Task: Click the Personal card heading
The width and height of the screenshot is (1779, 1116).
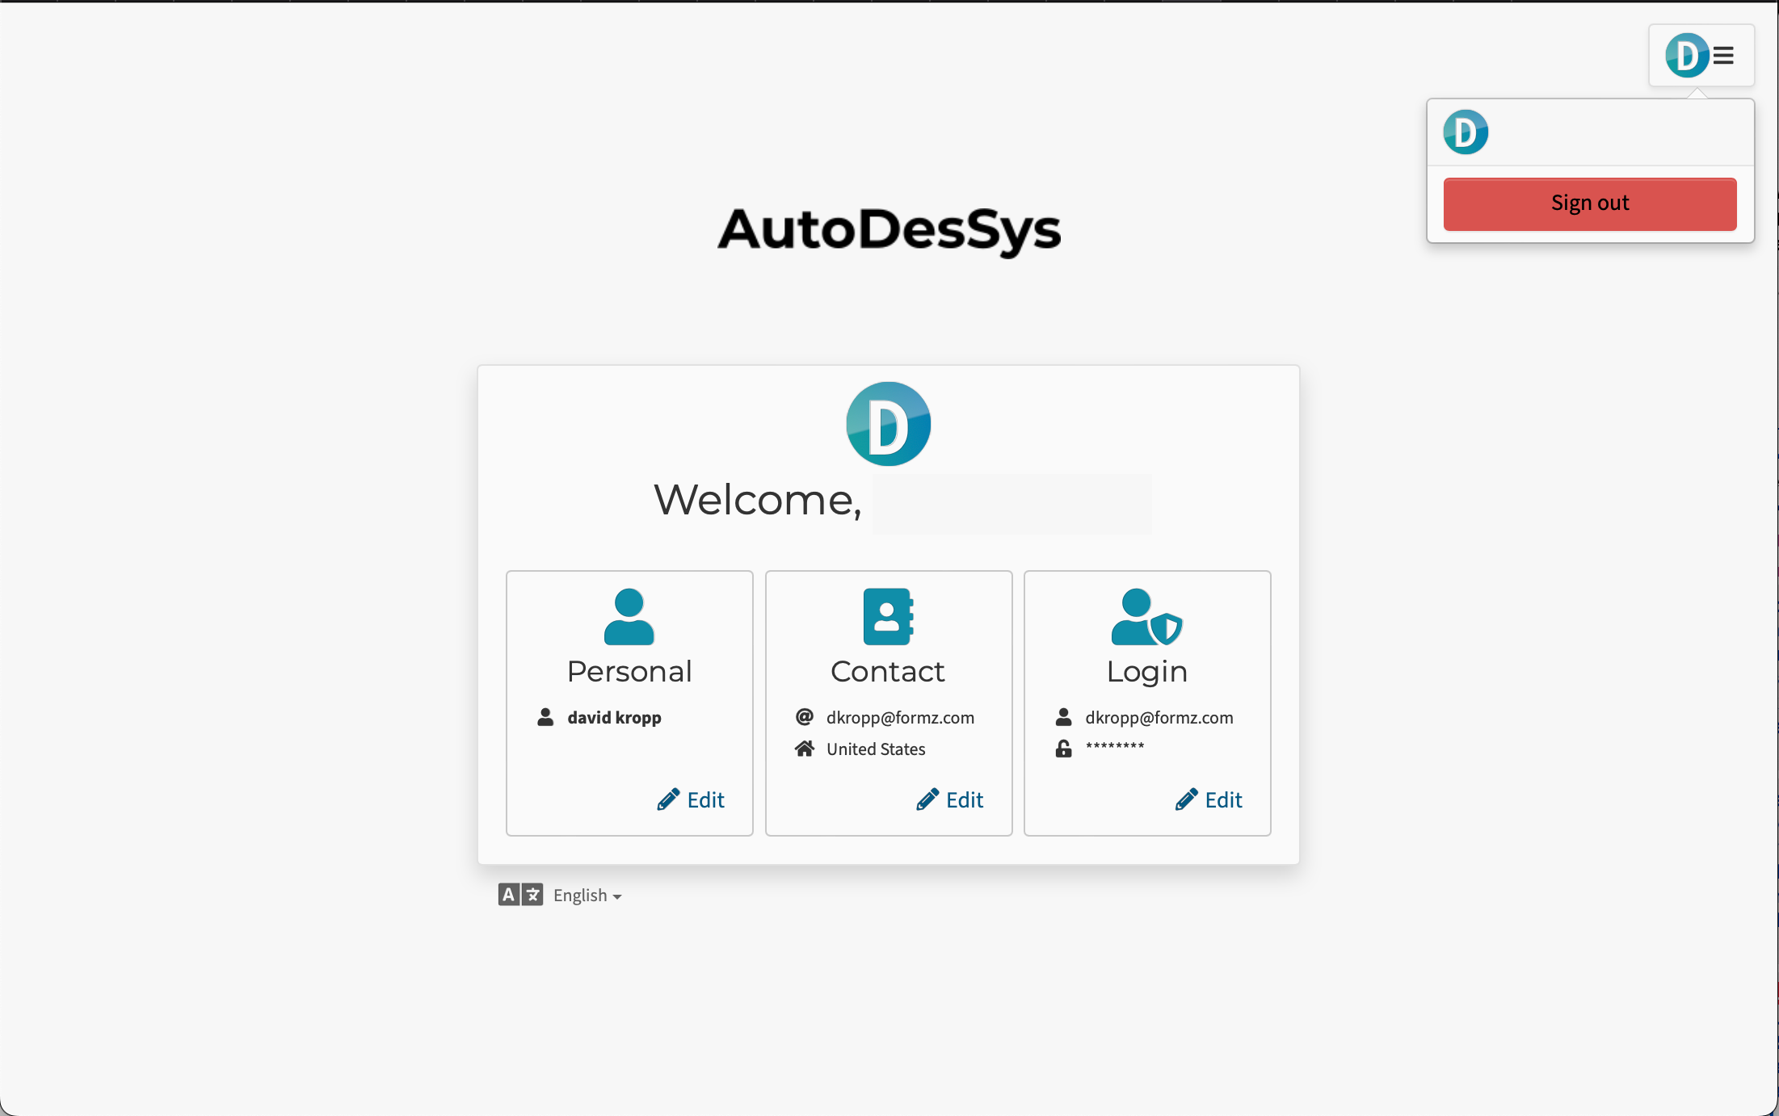Action: (x=629, y=671)
